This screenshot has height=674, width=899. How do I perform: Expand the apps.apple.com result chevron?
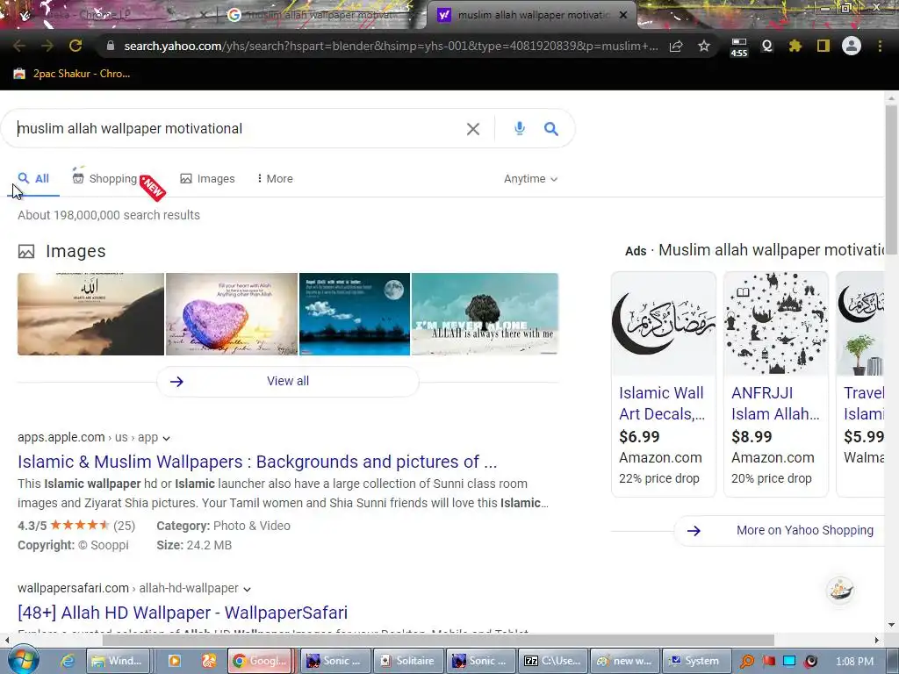tap(166, 439)
